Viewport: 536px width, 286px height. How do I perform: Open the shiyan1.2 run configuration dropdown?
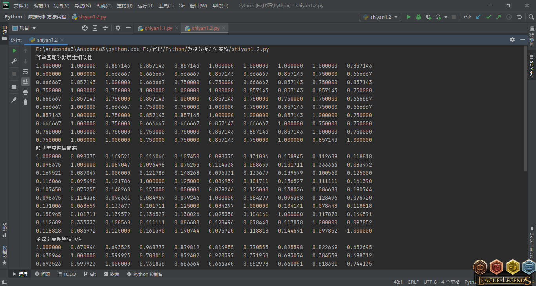380,17
